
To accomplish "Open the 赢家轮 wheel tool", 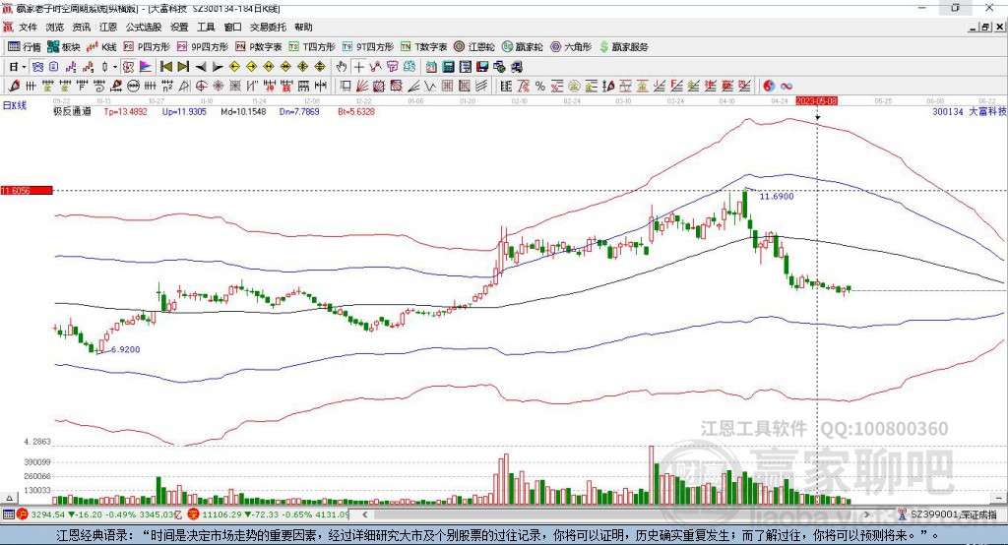I will pos(523,47).
